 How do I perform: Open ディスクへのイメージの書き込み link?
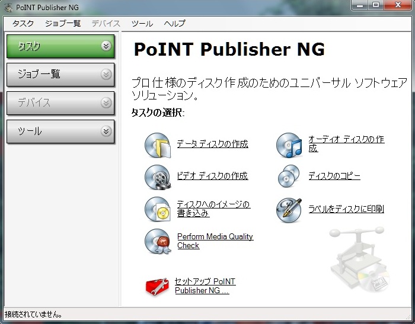213,208
